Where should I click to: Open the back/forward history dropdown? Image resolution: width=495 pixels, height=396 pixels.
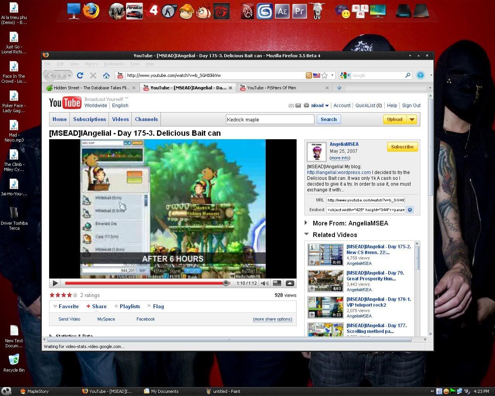click(x=69, y=75)
